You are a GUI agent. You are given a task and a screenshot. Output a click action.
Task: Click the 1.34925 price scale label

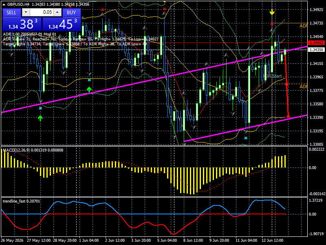(317, 9)
